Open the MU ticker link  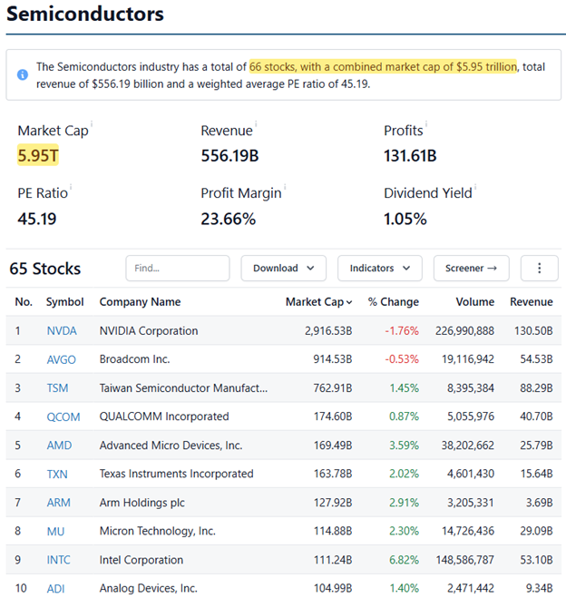click(x=55, y=531)
